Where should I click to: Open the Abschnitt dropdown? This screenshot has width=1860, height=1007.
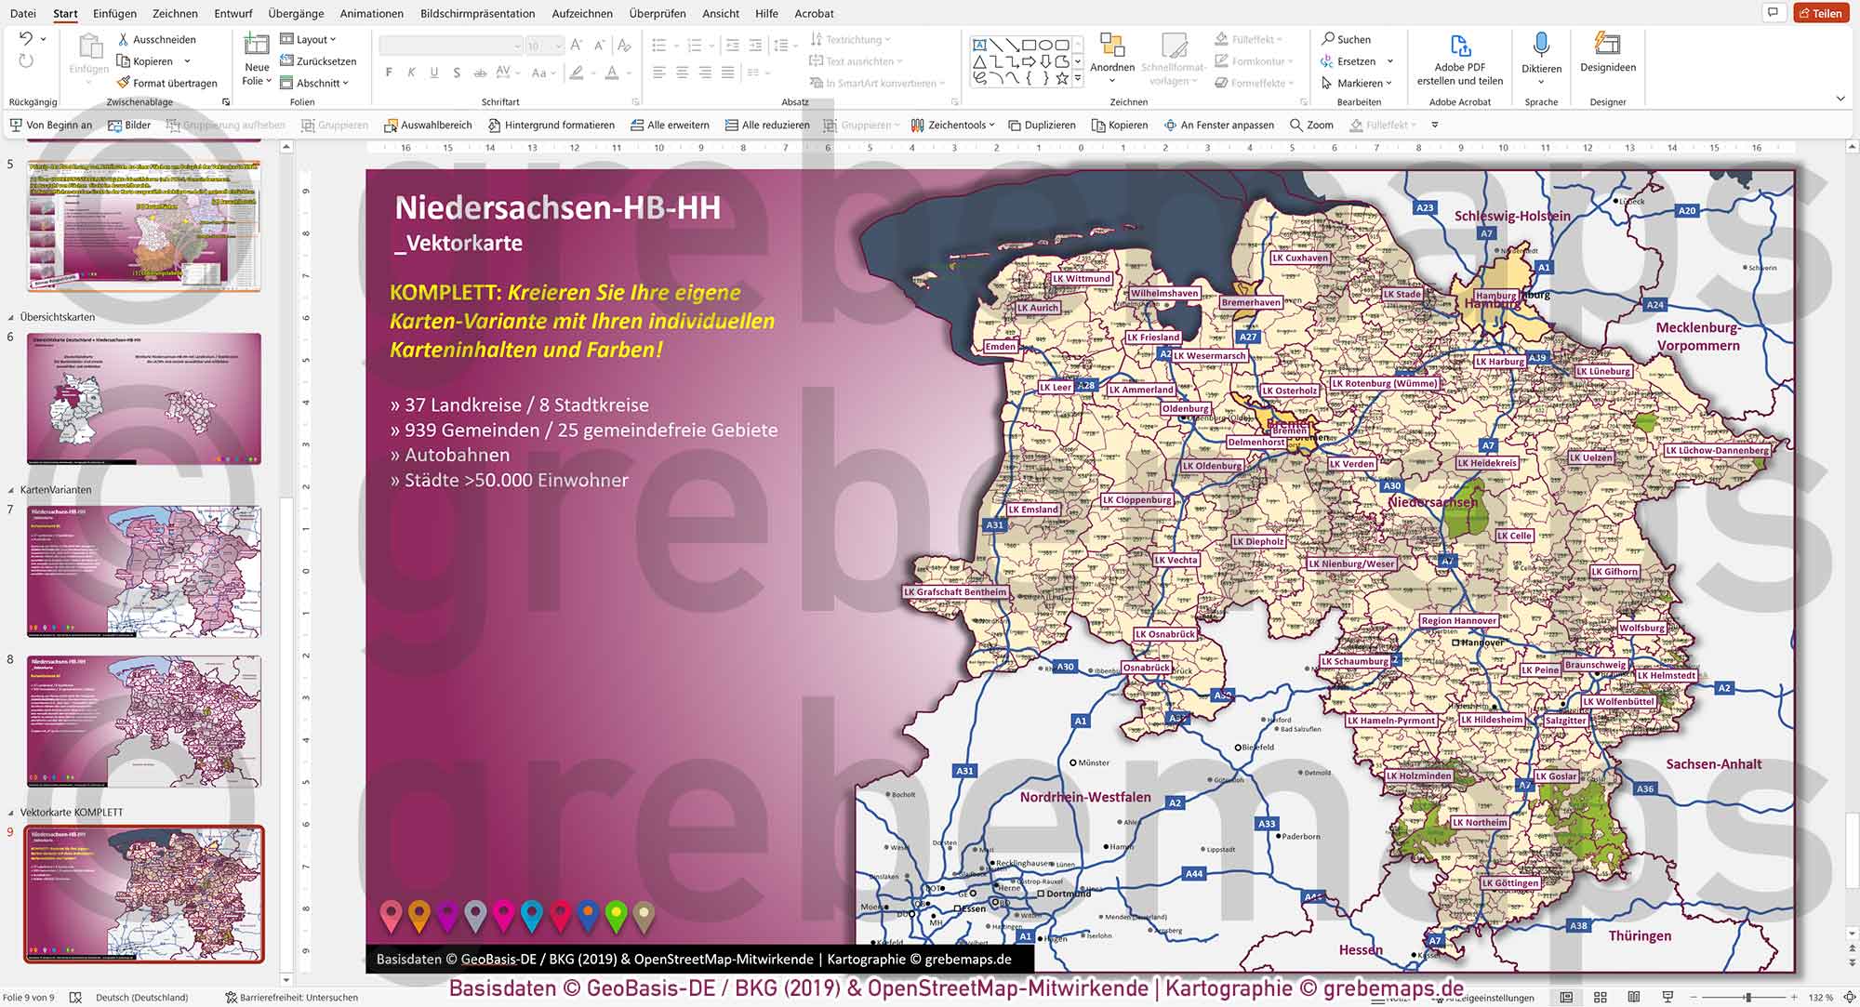322,83
